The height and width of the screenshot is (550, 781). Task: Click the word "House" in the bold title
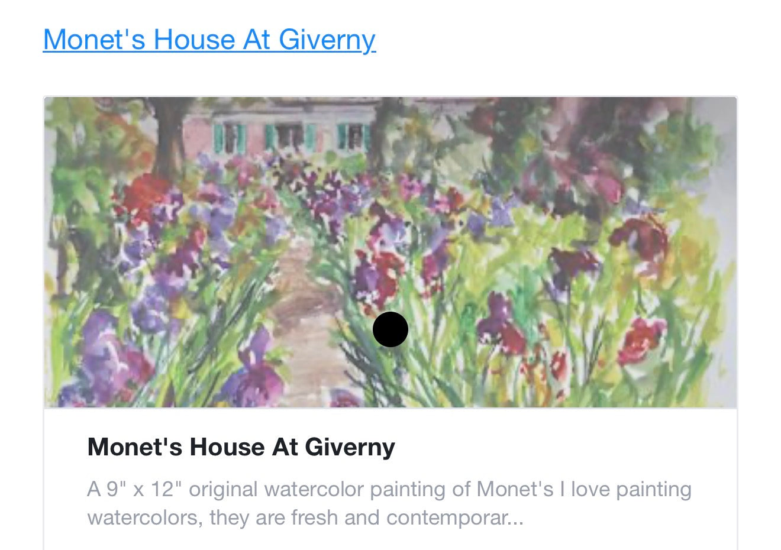(227, 447)
